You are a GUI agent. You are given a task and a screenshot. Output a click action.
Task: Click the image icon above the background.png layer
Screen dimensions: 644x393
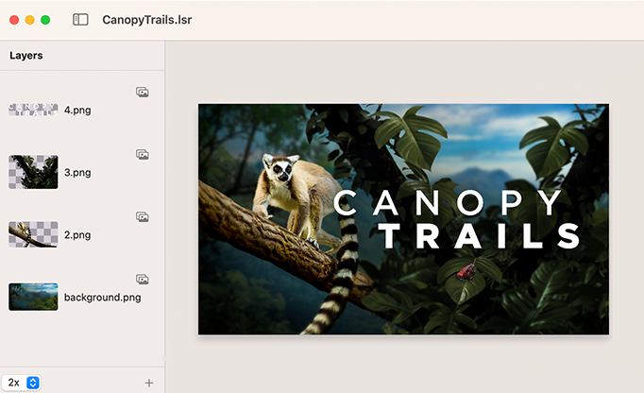tap(143, 279)
